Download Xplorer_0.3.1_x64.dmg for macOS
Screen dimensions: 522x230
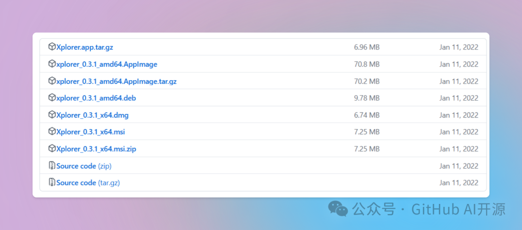tap(92, 115)
